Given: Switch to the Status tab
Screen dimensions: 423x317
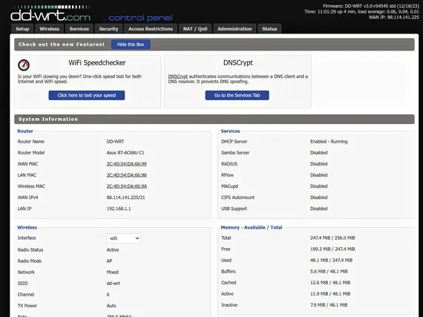Looking at the screenshot, I should (x=269, y=29).
